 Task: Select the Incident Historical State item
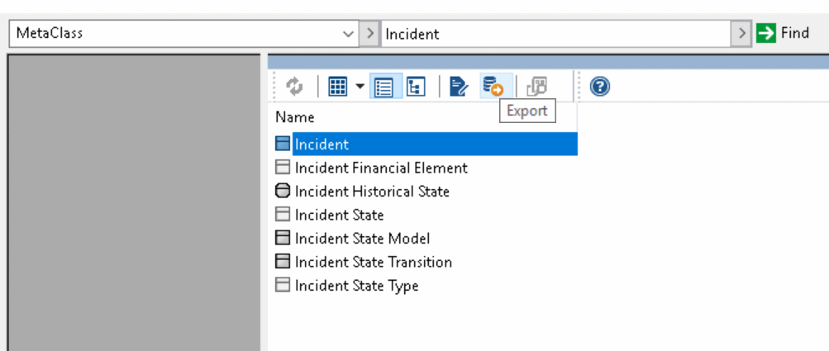(372, 192)
